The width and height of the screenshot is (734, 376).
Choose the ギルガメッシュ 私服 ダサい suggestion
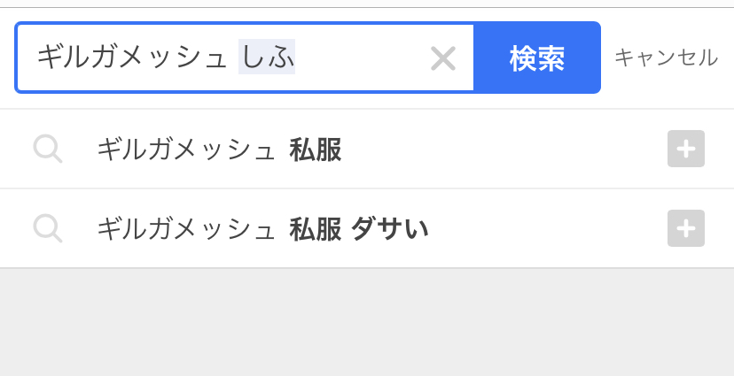262,229
